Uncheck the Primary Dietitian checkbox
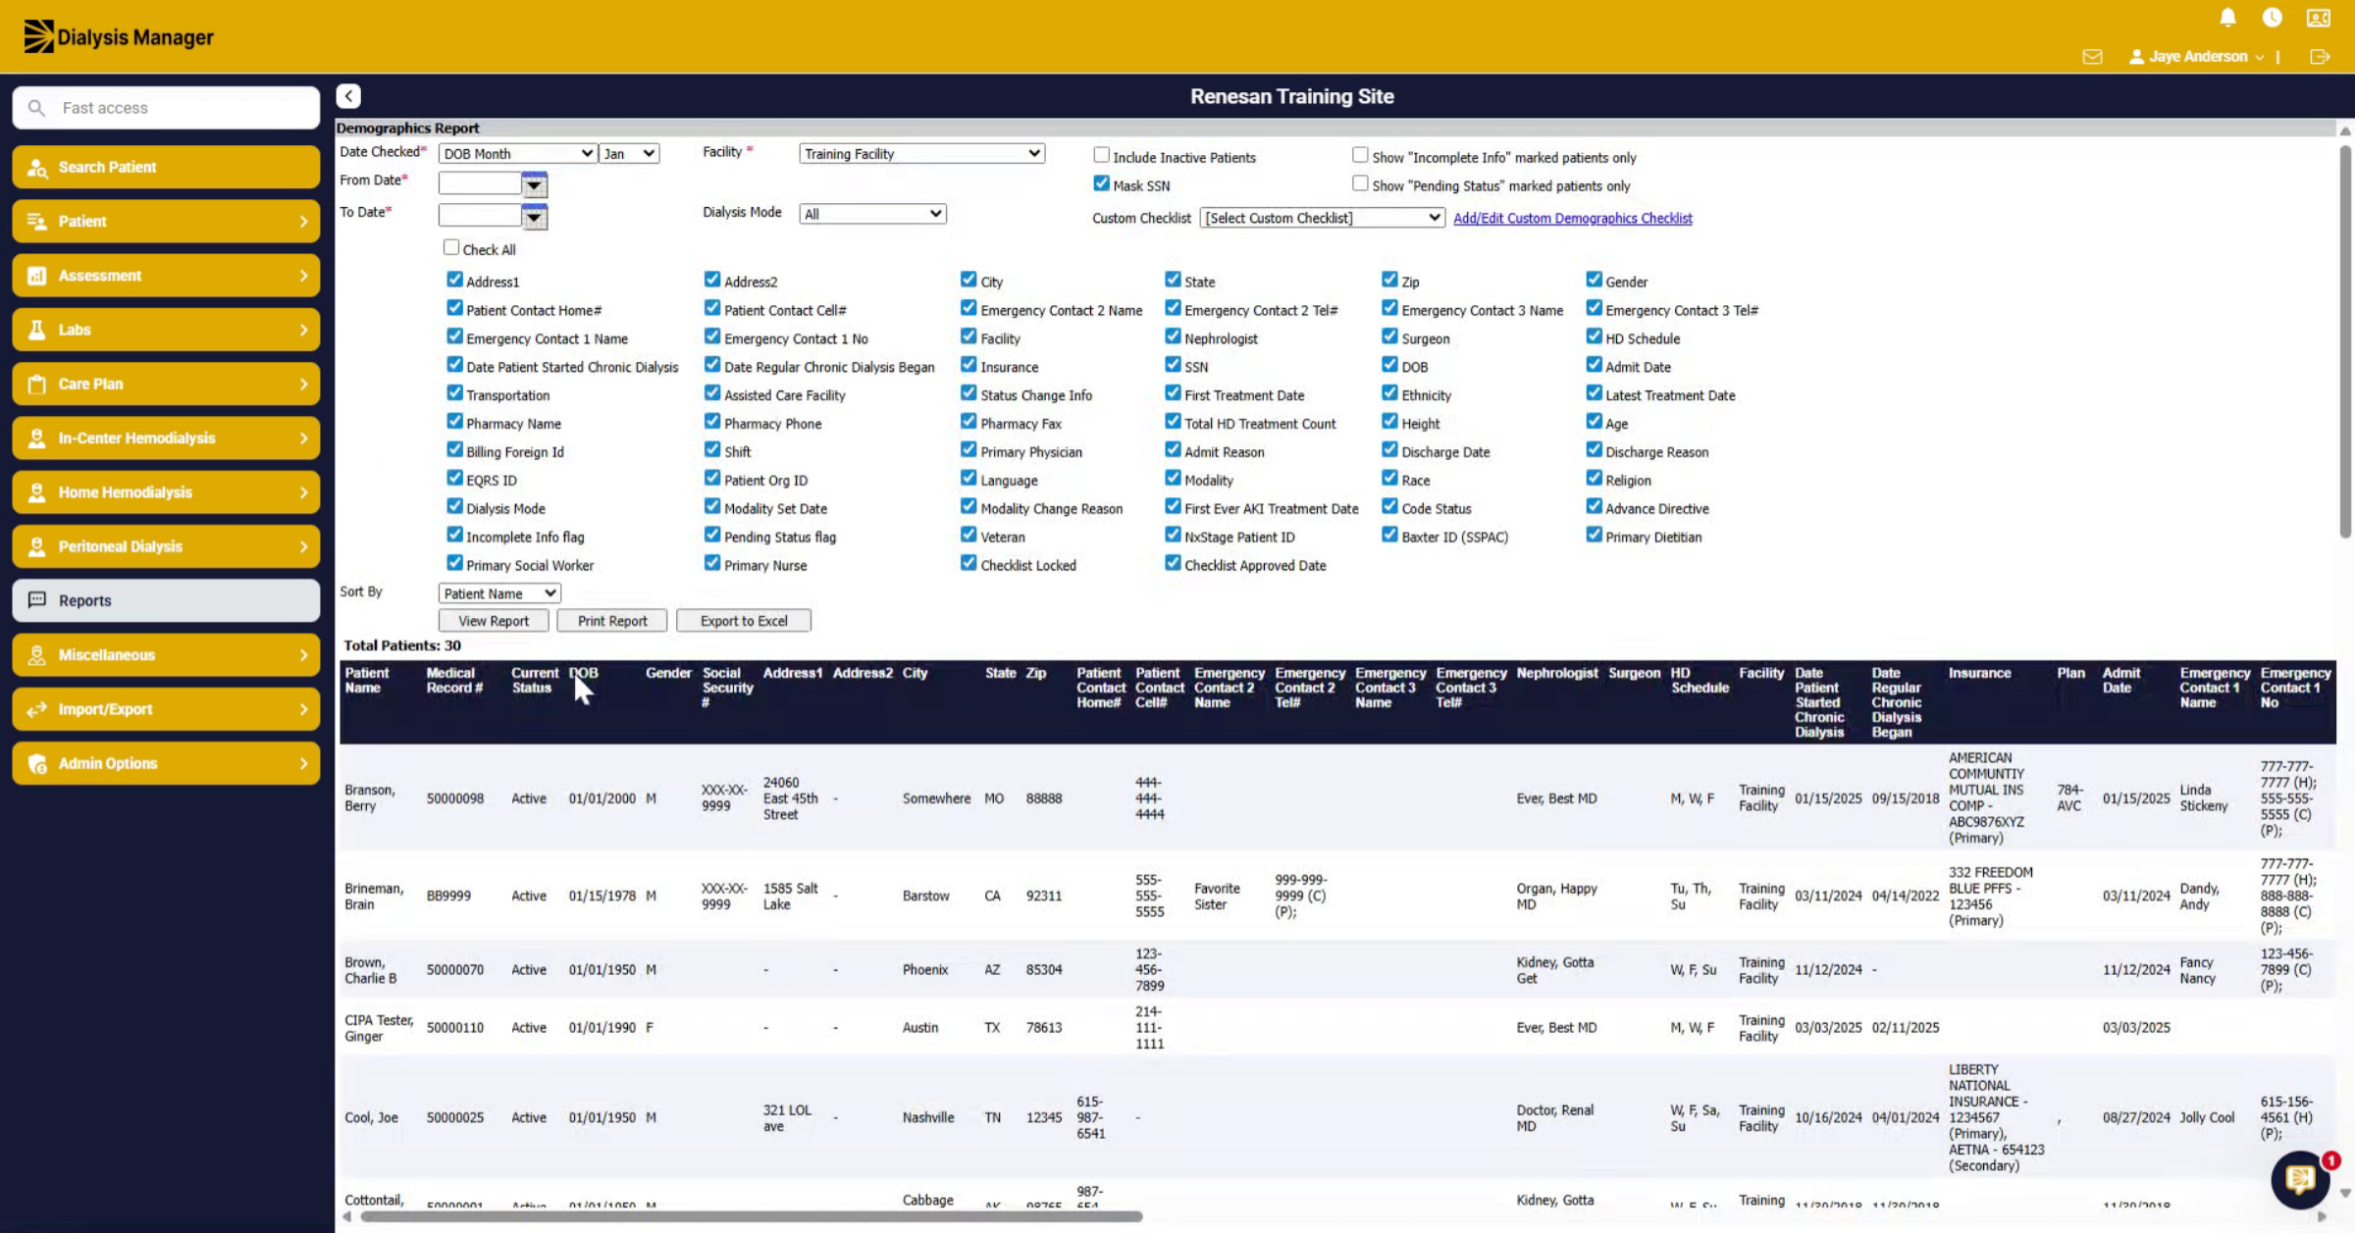The image size is (2355, 1233). (x=1594, y=536)
